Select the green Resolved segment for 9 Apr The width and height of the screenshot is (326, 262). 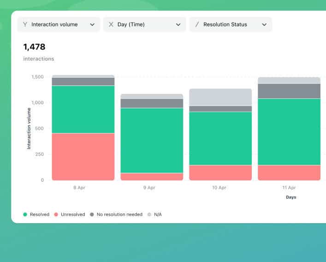click(152, 140)
